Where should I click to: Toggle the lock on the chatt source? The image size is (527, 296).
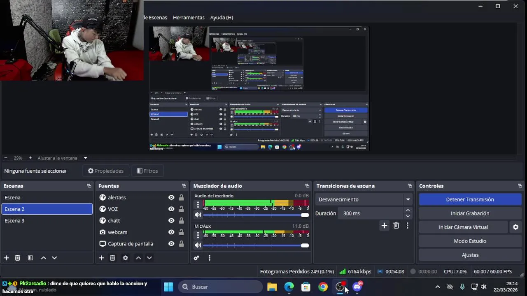coord(181,220)
